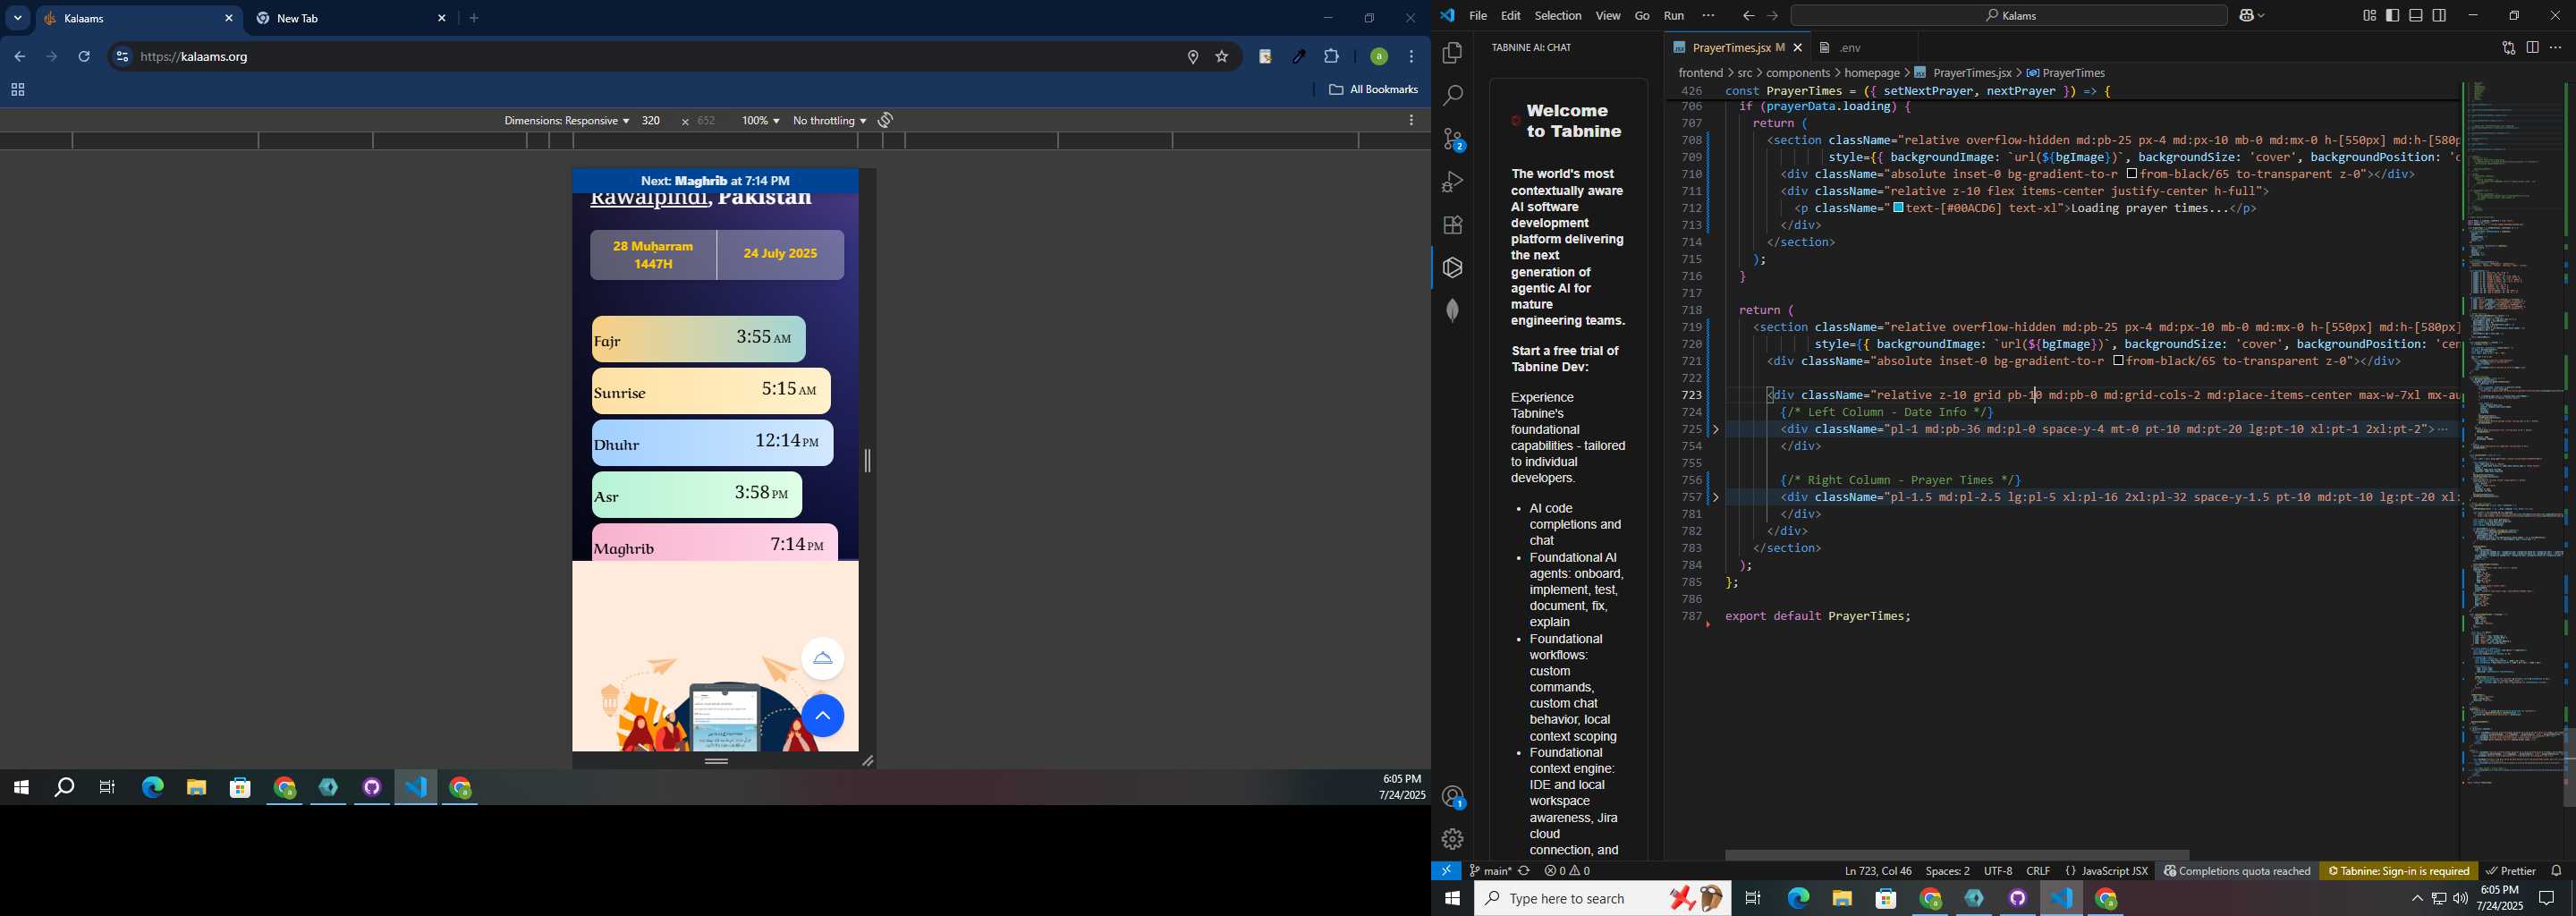The width and height of the screenshot is (2576, 916).
Task: Open the No throttling dropdown
Action: pyautogui.click(x=829, y=120)
